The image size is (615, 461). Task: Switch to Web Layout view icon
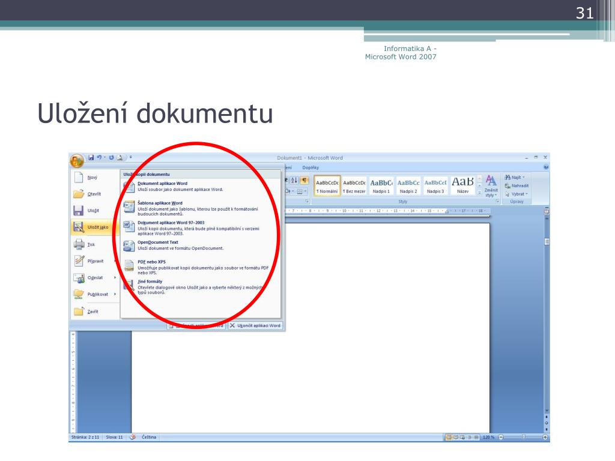(x=462, y=437)
